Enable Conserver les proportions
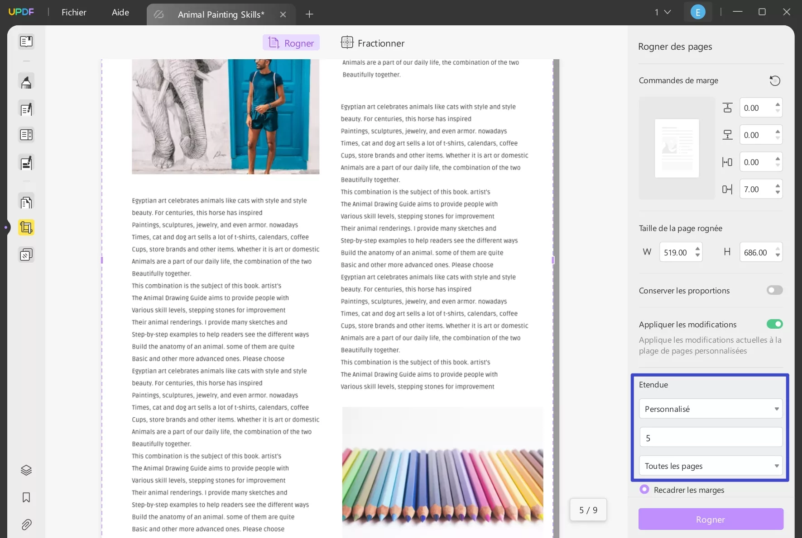802x538 pixels. (774, 290)
